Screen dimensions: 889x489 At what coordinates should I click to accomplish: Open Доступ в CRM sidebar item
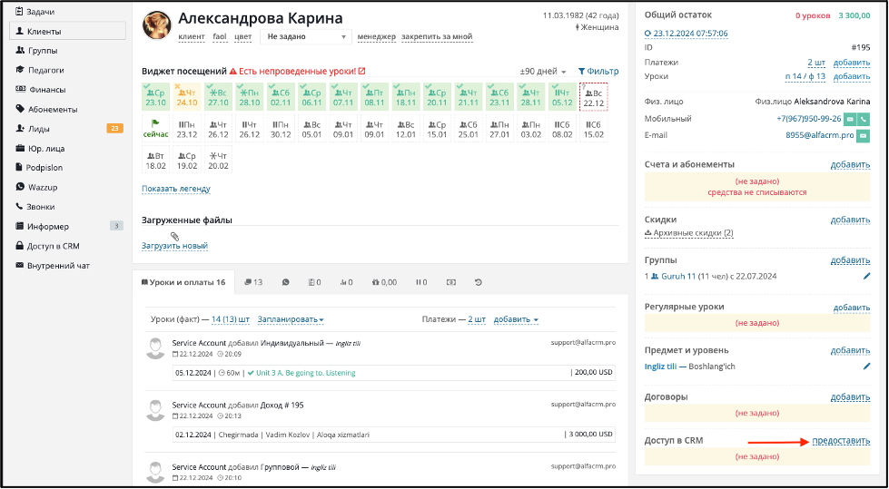click(x=47, y=246)
